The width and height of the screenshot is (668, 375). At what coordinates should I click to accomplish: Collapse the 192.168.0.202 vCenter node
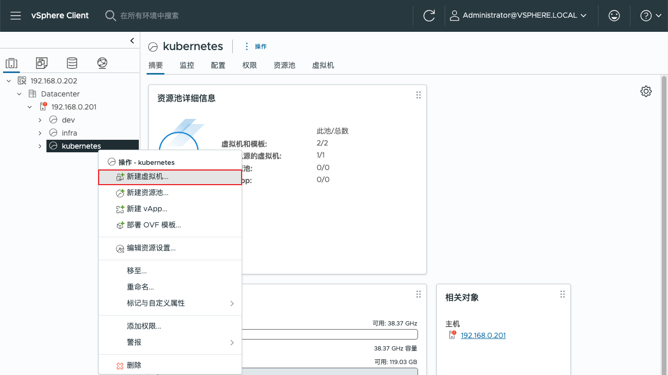(x=9, y=81)
